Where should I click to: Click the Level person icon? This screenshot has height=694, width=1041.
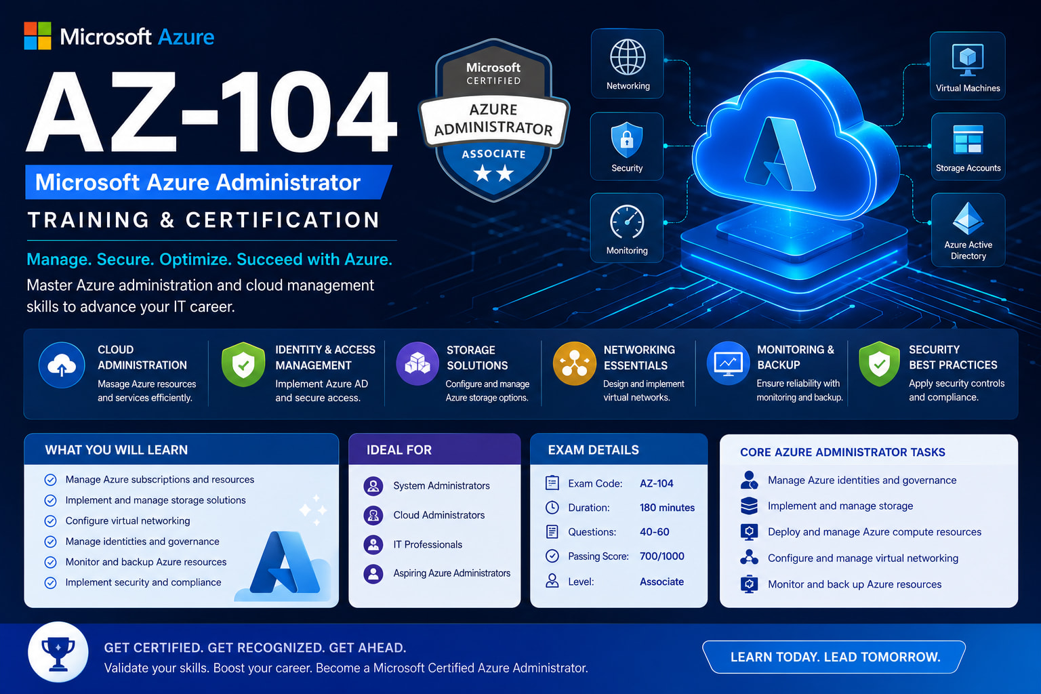(552, 581)
